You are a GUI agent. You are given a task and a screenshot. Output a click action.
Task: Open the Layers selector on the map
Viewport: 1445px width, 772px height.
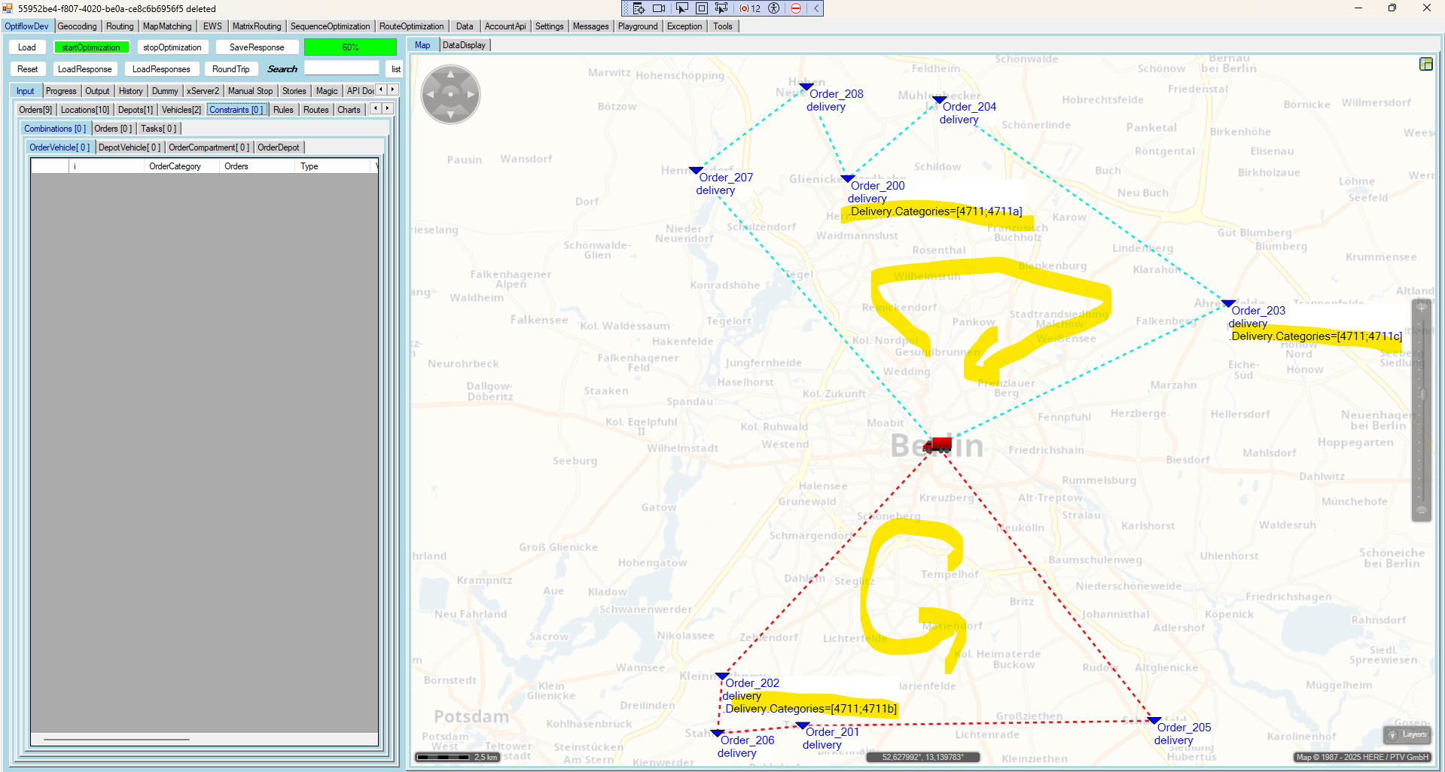coord(1407,734)
